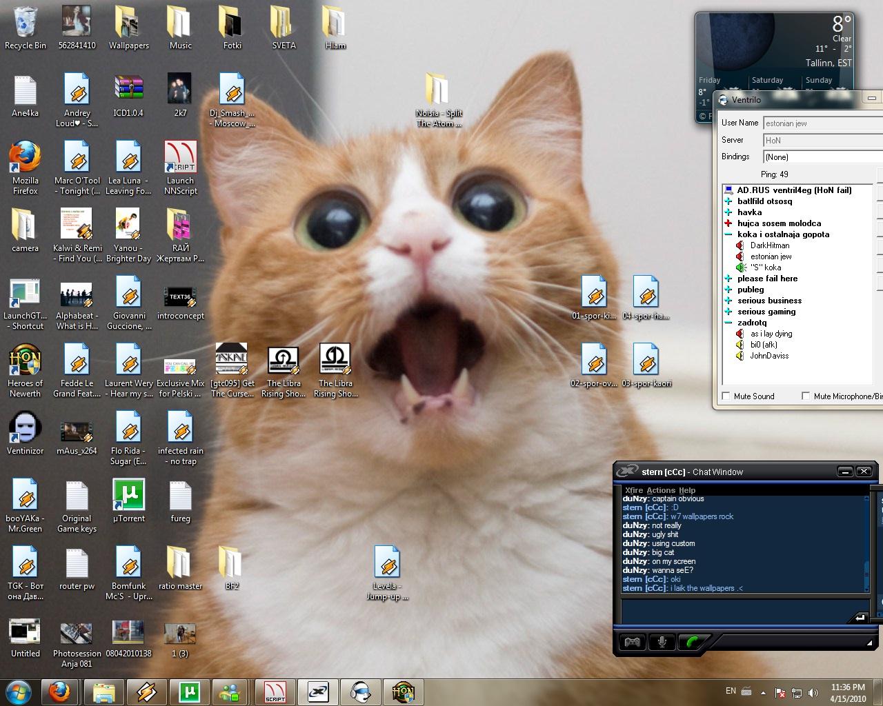The height and width of the screenshot is (706, 883).
Task: Collapse the zadrotq channel
Action: point(728,323)
